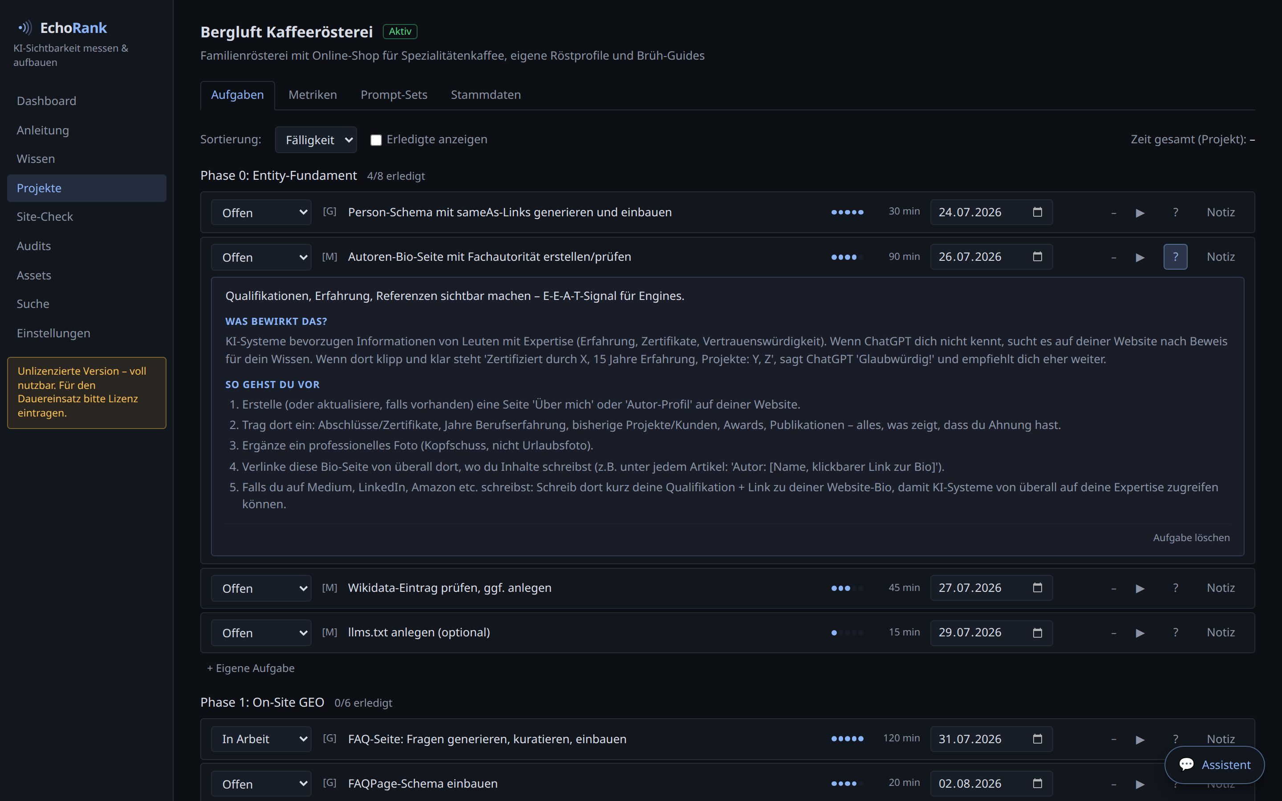
Task: Open calendar icon for 27.07.2026 date
Action: 1037,587
